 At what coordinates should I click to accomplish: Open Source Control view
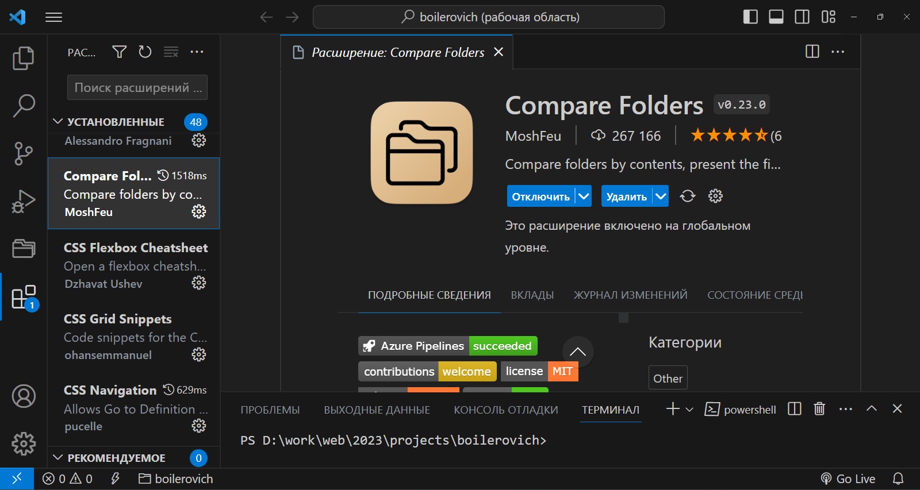coord(24,153)
